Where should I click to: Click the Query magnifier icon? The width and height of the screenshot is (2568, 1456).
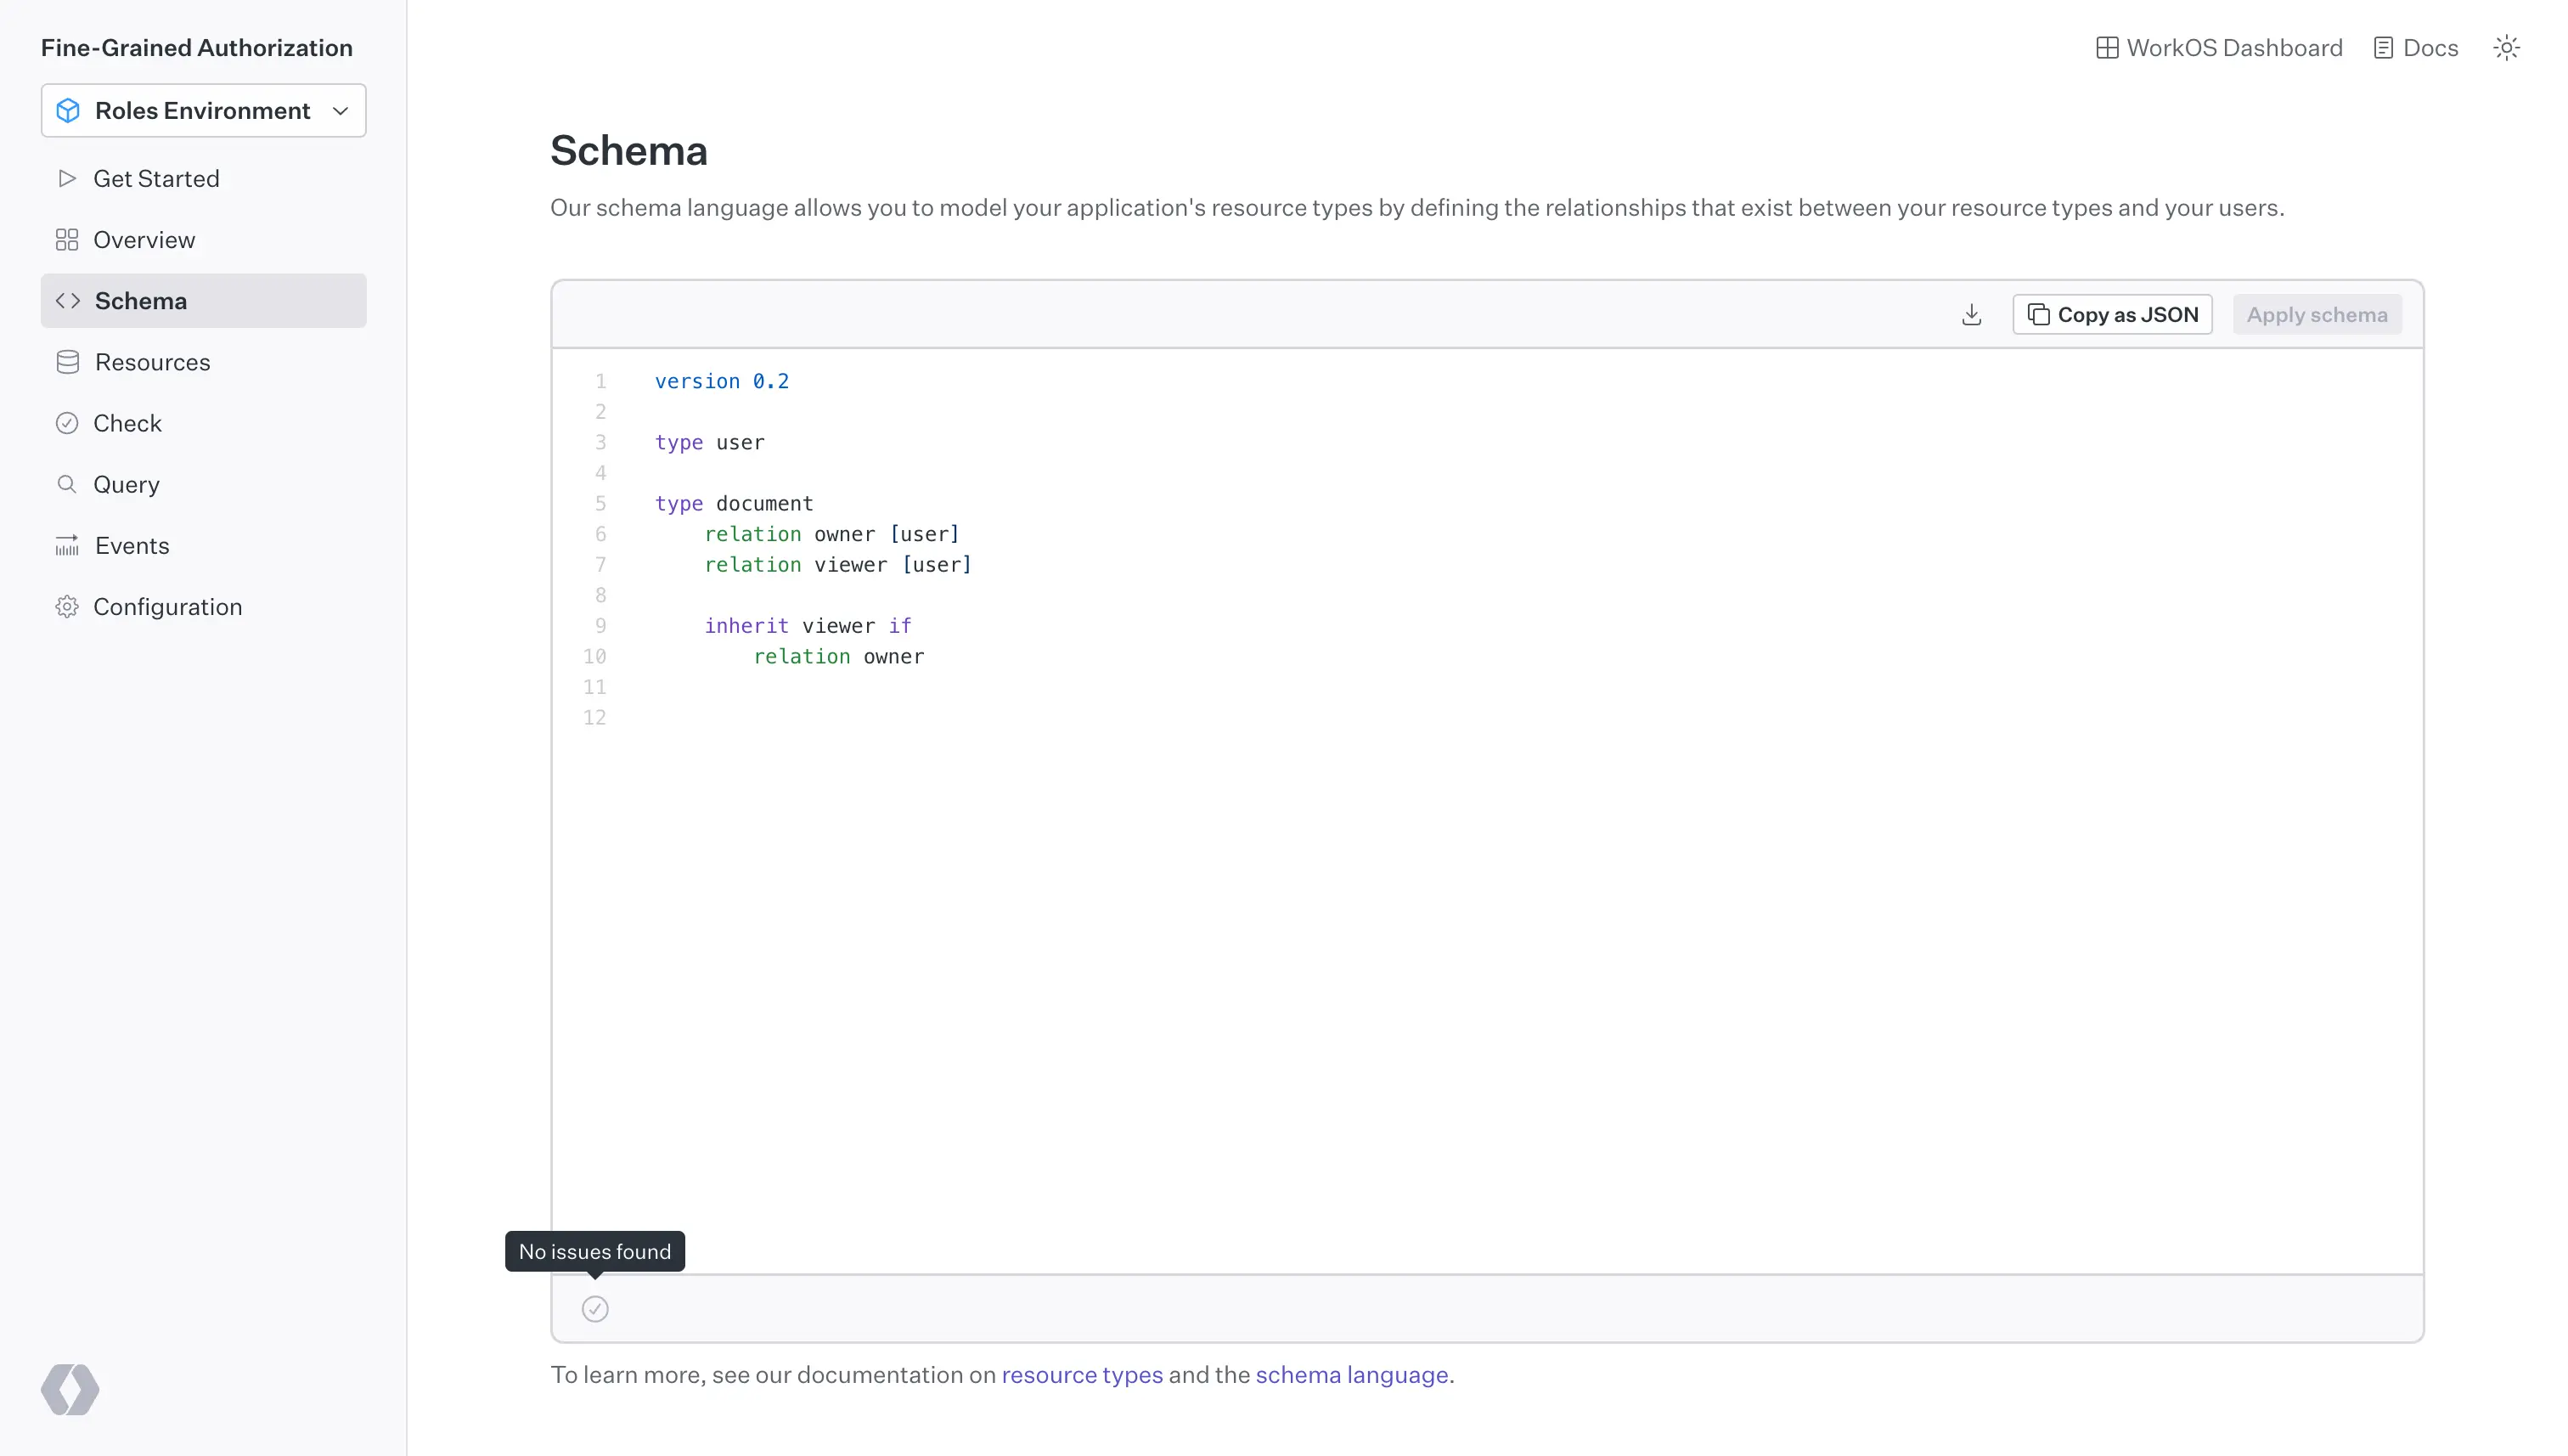coord(67,484)
